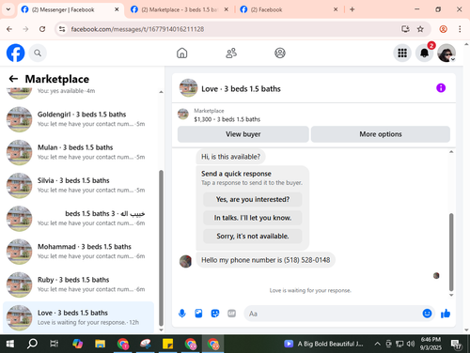This screenshot has width=470, height=353.
Task: Close the Marketplace browser tab
Action: click(227, 9)
